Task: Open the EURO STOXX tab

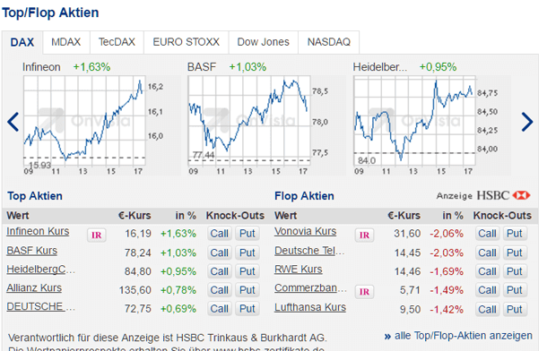Action: [x=187, y=42]
